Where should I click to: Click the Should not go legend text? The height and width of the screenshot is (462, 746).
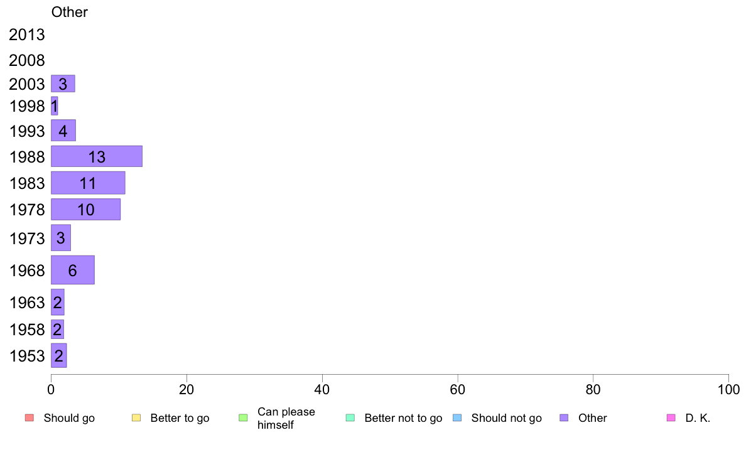(507, 418)
